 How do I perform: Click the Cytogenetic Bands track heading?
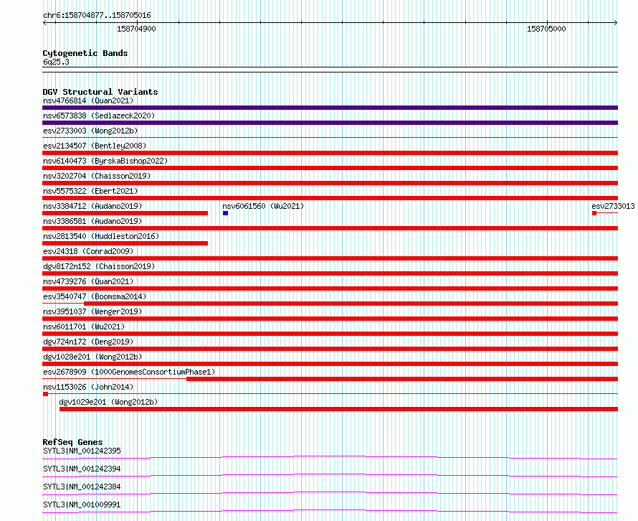pyautogui.click(x=85, y=53)
